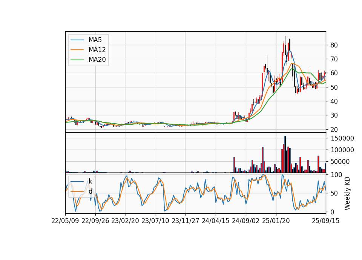Click the Weekly KD axis label
Screen dimensions: 362x260
[347, 193]
